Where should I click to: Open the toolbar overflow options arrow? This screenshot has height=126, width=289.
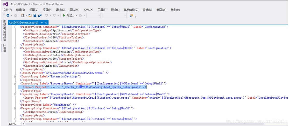tap(136, 17)
